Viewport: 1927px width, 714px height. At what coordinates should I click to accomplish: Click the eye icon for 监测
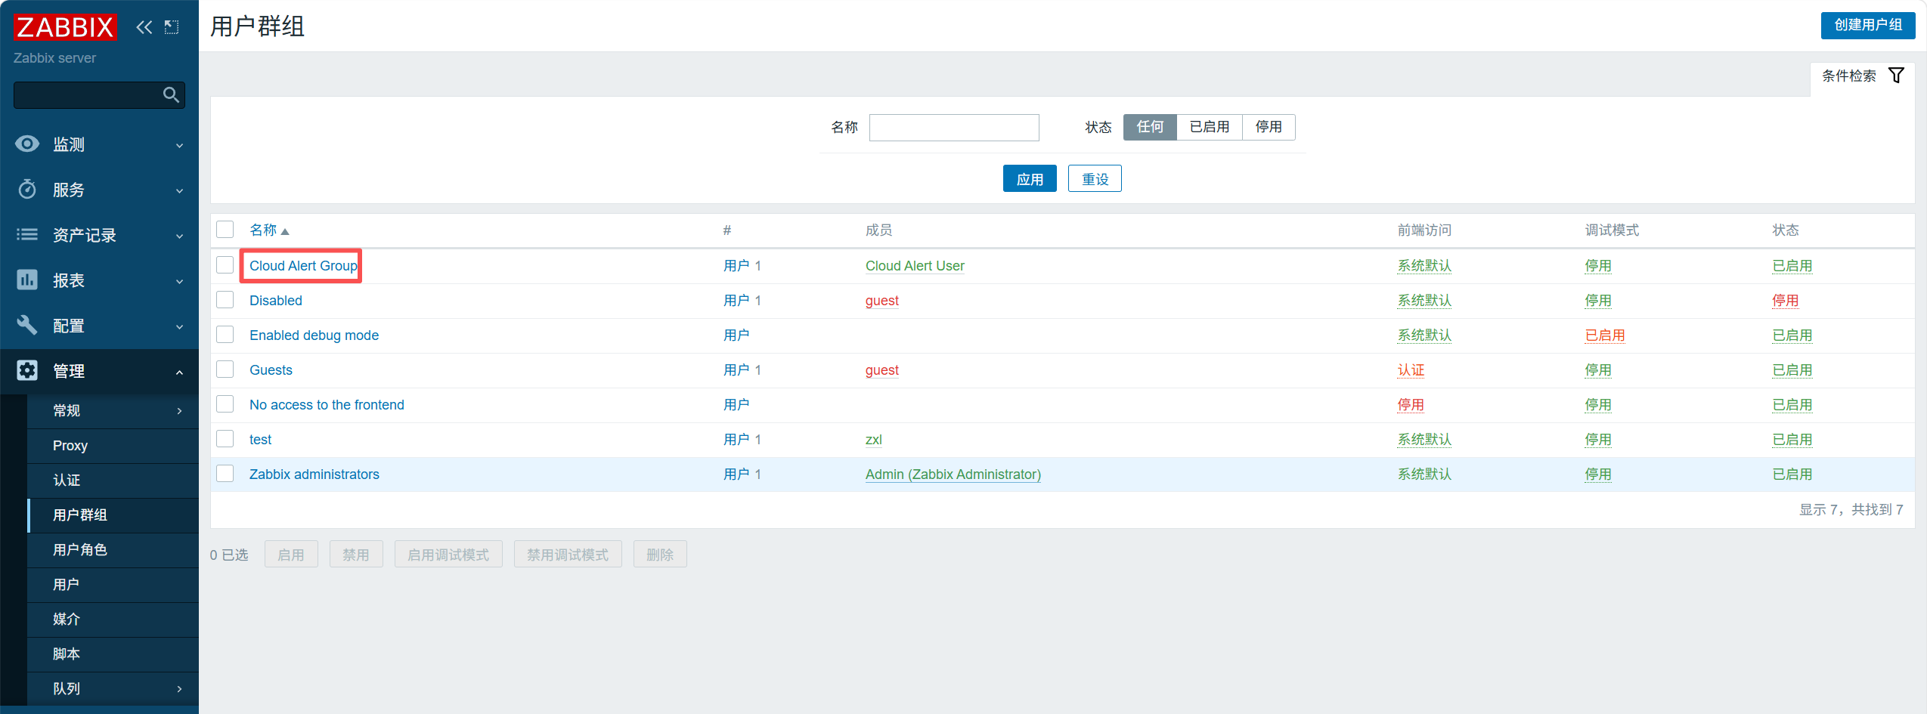click(27, 144)
